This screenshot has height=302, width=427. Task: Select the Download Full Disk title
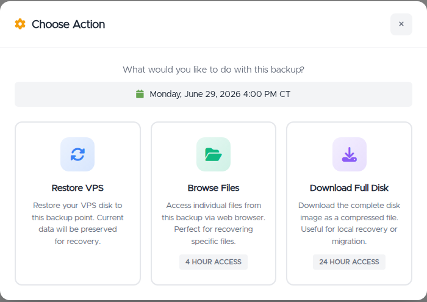pos(349,188)
